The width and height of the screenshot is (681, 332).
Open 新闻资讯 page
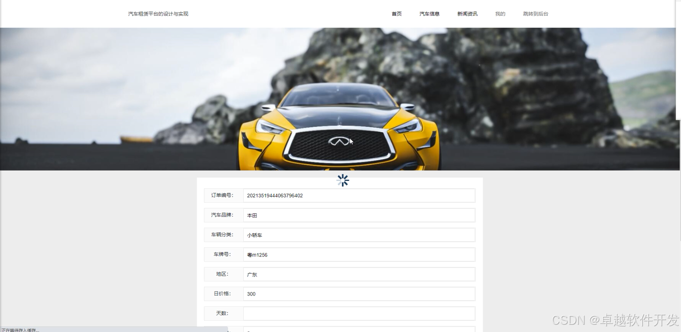coord(467,14)
